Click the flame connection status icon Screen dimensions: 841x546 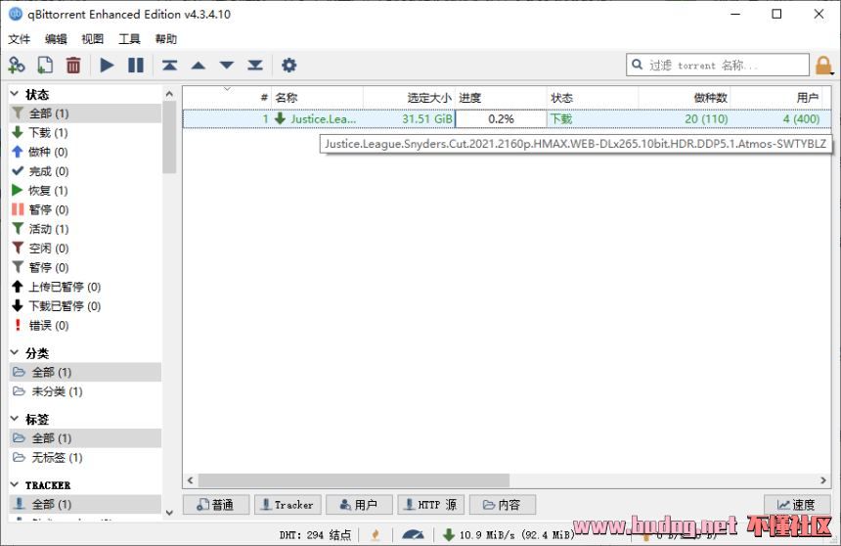click(376, 534)
